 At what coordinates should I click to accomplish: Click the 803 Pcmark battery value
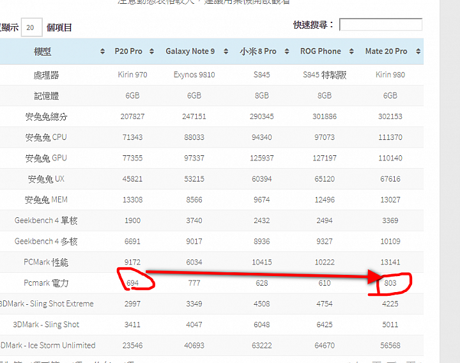pyautogui.click(x=390, y=283)
